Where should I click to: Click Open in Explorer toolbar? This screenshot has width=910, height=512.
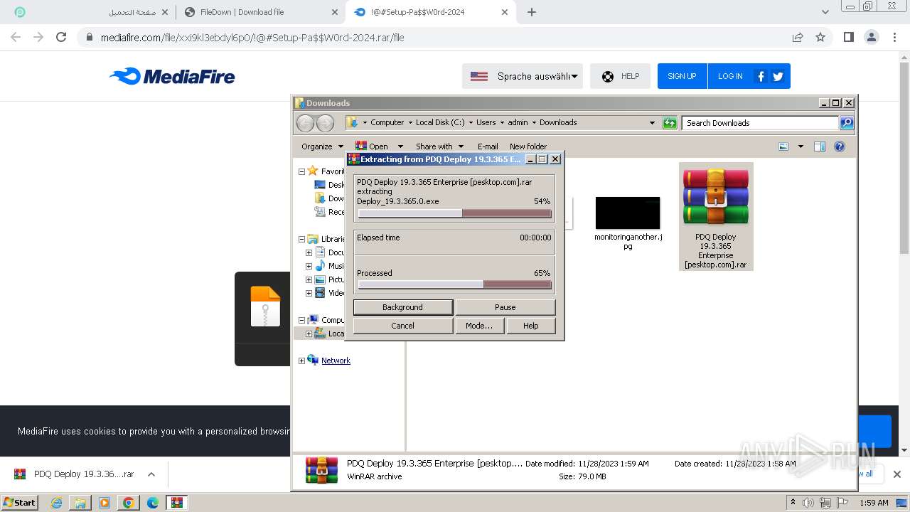coord(372,146)
